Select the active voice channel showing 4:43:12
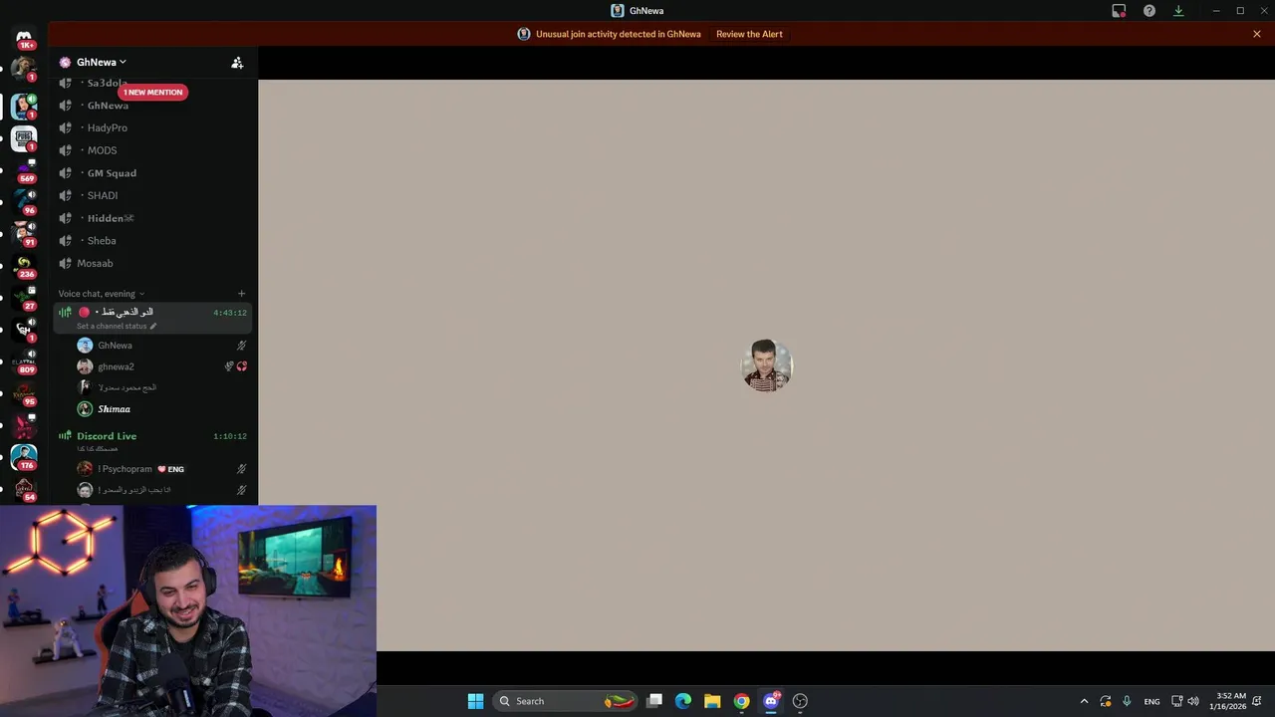The height and width of the screenshot is (717, 1275). pyautogui.click(x=153, y=318)
